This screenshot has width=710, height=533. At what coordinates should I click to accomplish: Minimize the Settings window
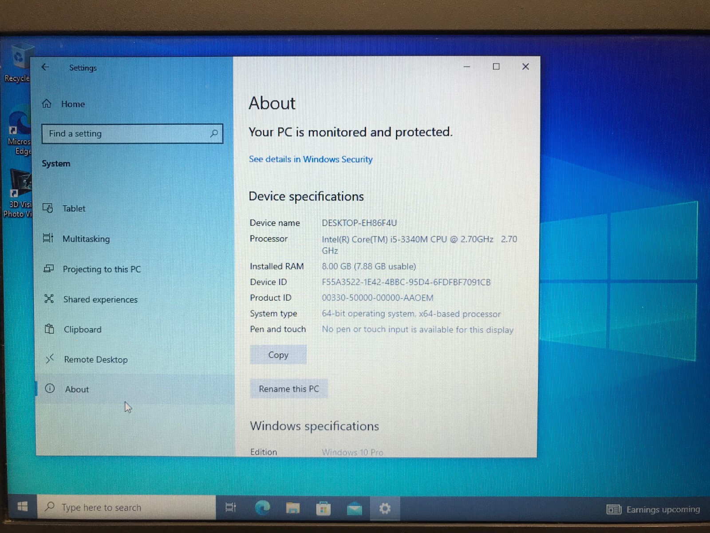[x=467, y=67]
